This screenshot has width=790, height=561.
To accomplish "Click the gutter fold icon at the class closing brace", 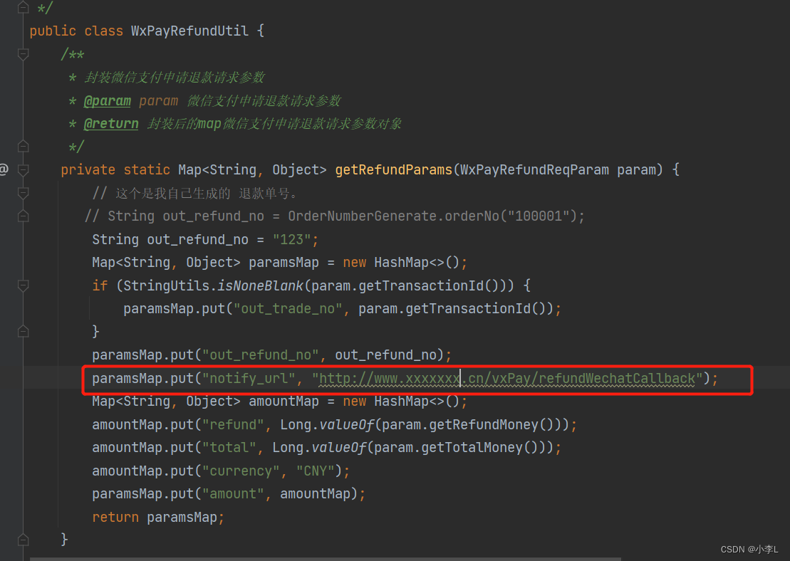I will pyautogui.click(x=23, y=539).
